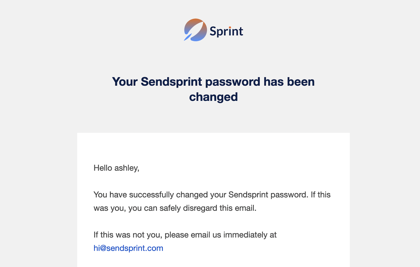Click the heading's first line "Your Sendsprint password has been"
Image resolution: width=420 pixels, height=267 pixels.
point(213,82)
